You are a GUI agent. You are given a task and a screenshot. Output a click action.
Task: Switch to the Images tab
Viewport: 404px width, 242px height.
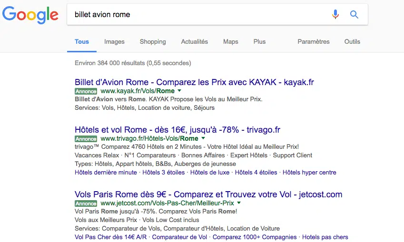click(x=114, y=42)
